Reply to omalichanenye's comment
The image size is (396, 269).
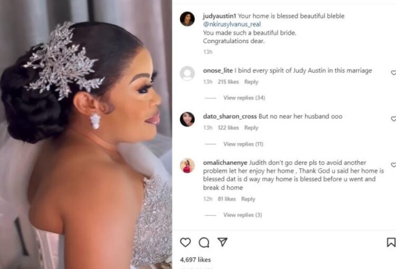pyautogui.click(x=248, y=199)
